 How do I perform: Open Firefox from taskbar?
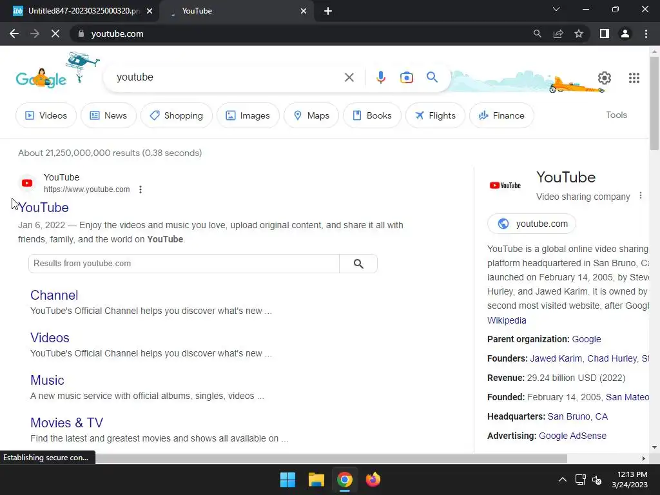tap(373, 480)
